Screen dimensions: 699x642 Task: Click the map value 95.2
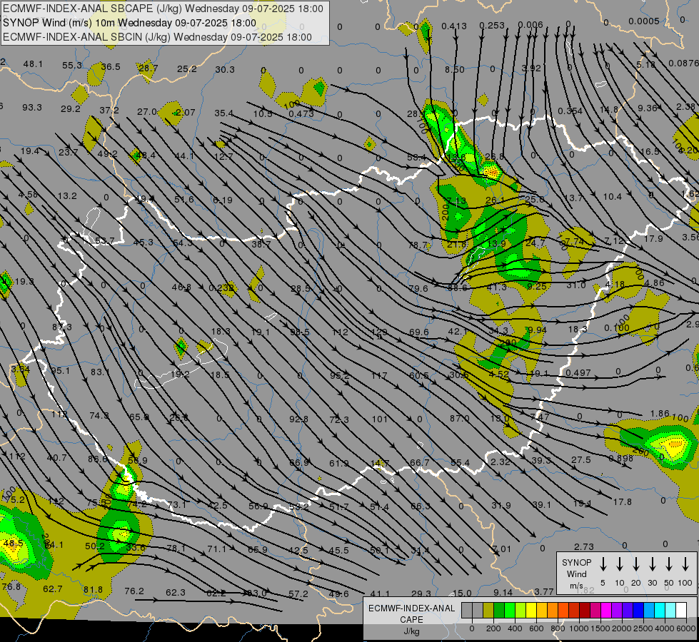click(x=339, y=376)
